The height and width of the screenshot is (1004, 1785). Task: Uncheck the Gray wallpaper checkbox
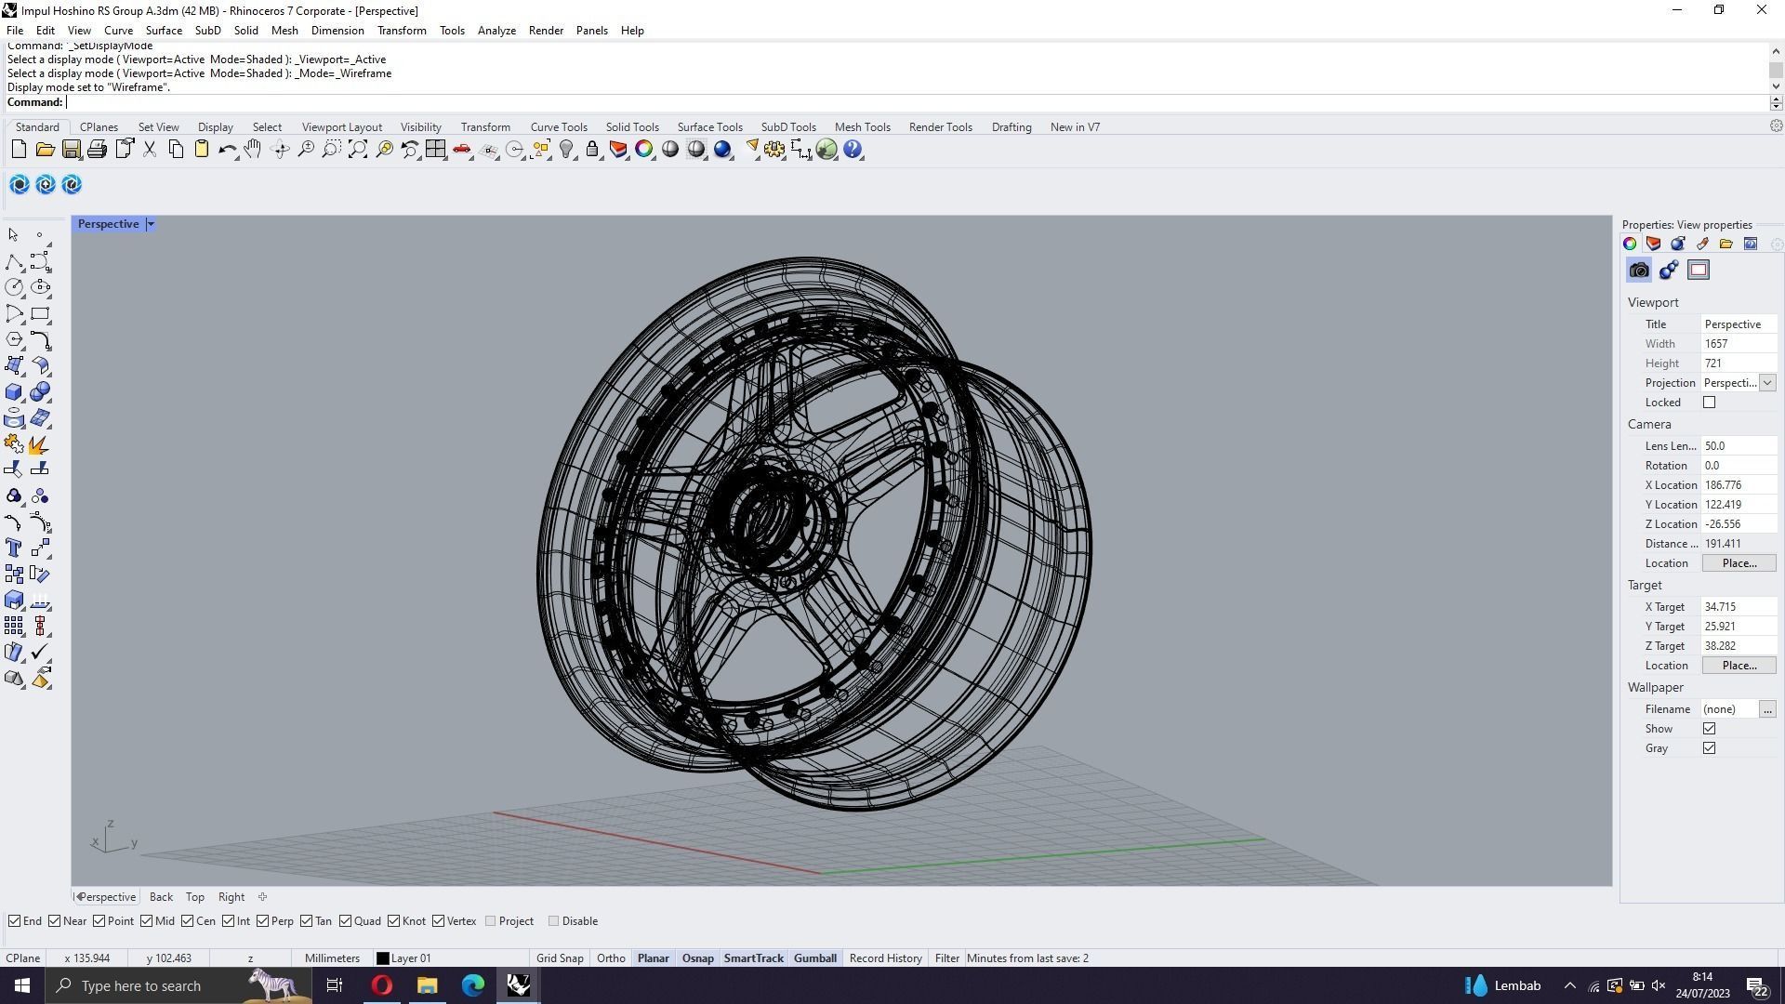pyautogui.click(x=1709, y=748)
